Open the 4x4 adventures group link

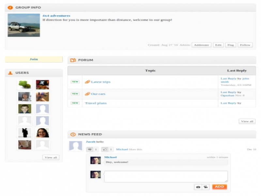coord(56,16)
